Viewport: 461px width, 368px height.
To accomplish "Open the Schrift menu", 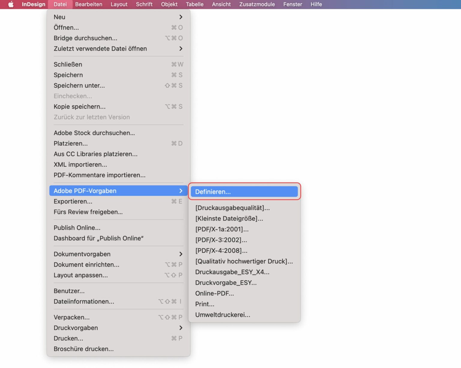I will click(x=144, y=4).
